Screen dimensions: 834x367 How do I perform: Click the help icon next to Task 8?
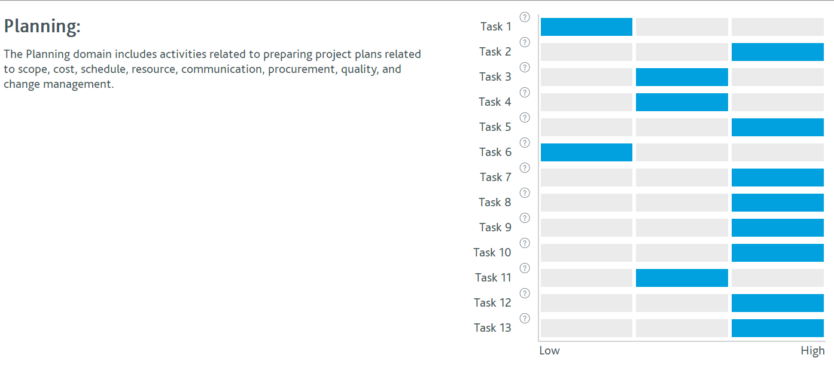pyautogui.click(x=525, y=193)
